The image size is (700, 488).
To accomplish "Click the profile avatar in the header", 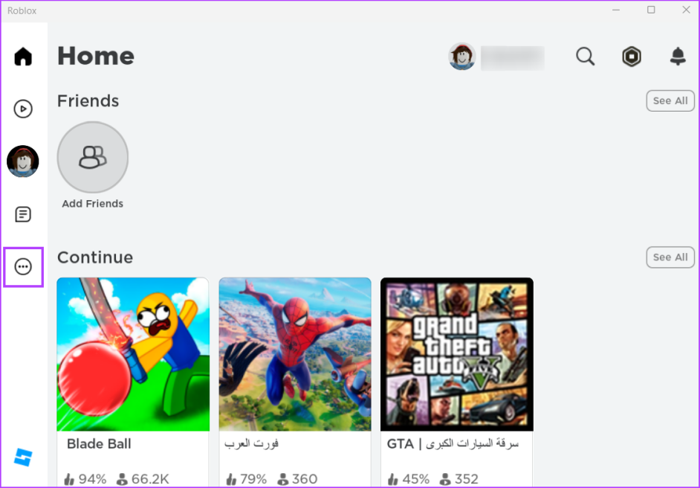I will pyautogui.click(x=462, y=57).
